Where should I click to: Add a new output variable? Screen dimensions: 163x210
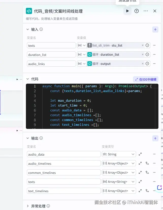[155, 138]
